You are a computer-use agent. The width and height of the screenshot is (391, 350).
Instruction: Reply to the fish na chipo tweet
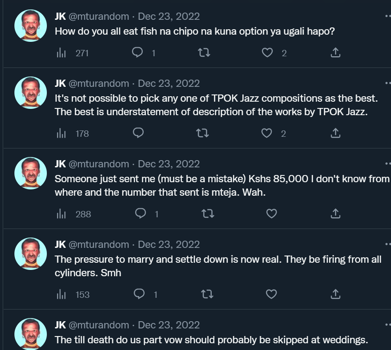(137, 53)
